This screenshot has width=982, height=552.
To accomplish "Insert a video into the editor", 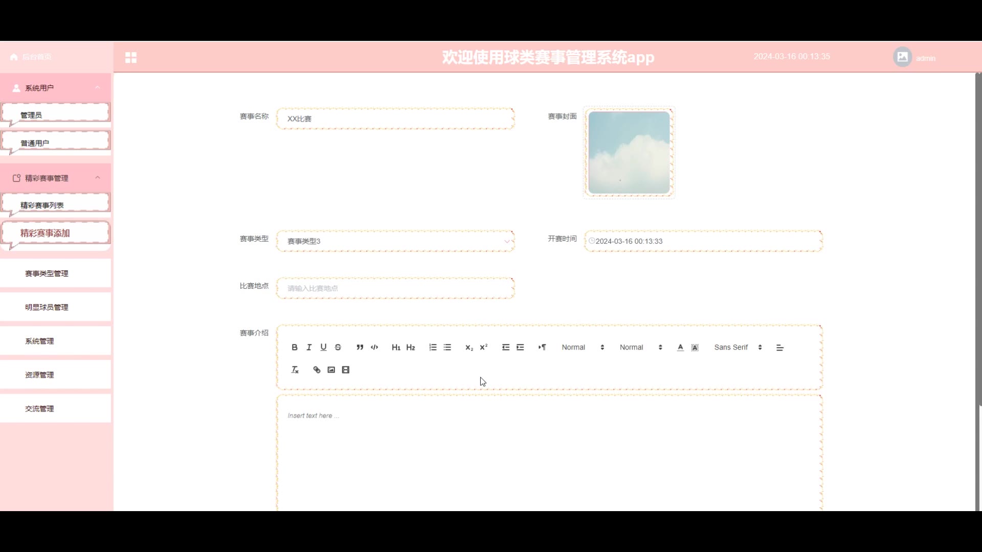I will pyautogui.click(x=346, y=370).
